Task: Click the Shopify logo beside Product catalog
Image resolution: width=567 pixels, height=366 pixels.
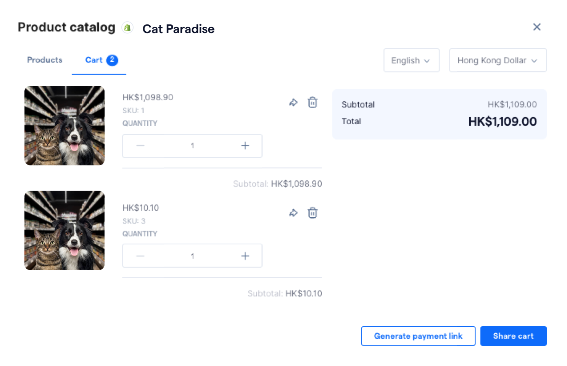Action: [127, 27]
